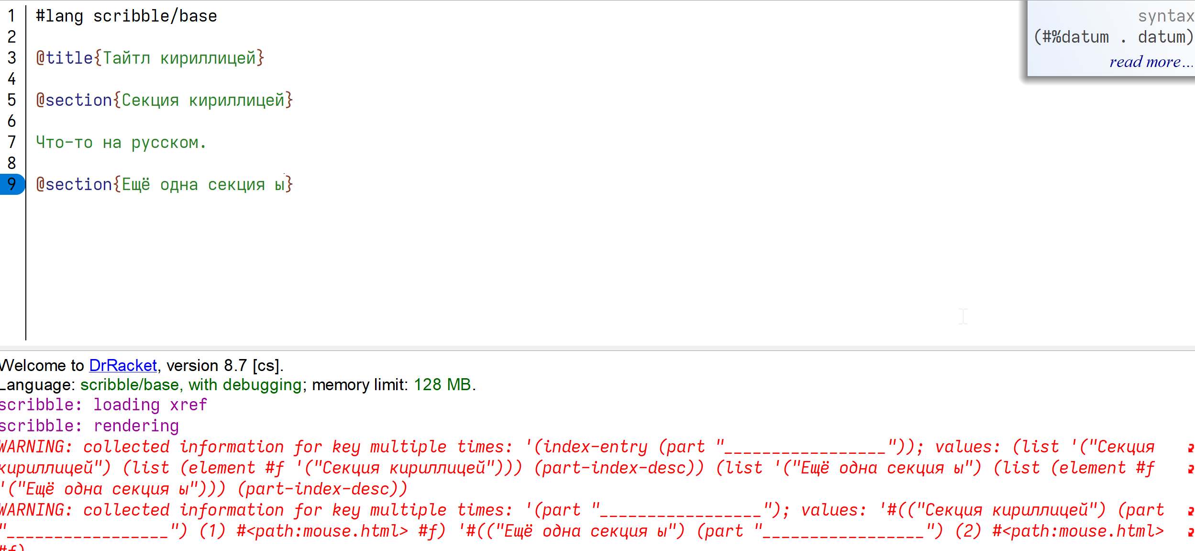The height and width of the screenshot is (551, 1195).
Task: Click 'version 8.7 [cs]' in welcome line
Action: pos(222,366)
